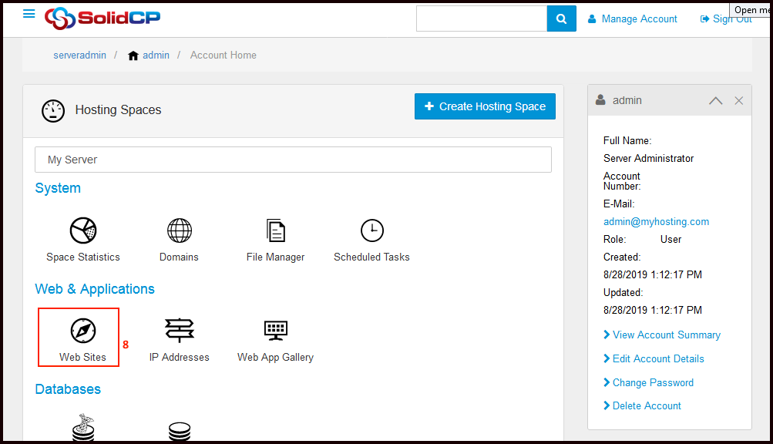The width and height of the screenshot is (773, 444).
Task: Open View Account Summary link
Action: pos(666,335)
